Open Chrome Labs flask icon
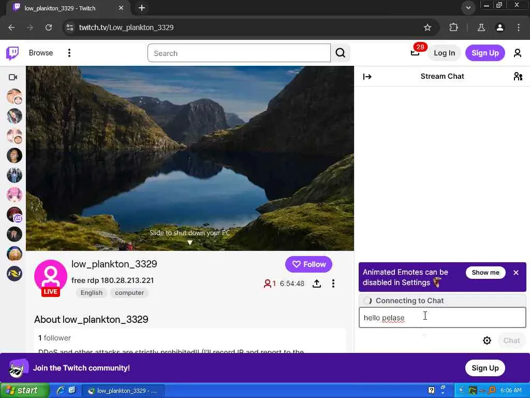The height and width of the screenshot is (398, 530). (481, 27)
